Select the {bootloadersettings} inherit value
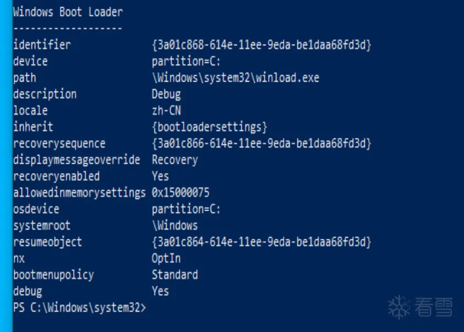 pos(209,127)
